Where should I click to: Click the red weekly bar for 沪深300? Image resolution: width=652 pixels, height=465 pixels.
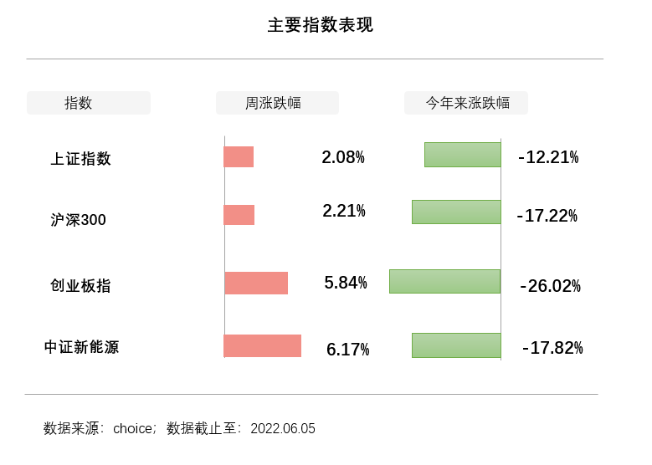(239, 215)
